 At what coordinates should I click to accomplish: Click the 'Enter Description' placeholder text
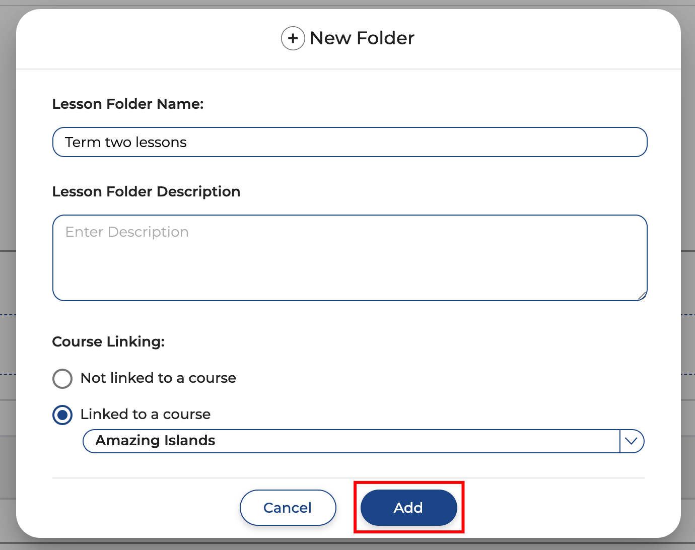pyautogui.click(x=127, y=232)
